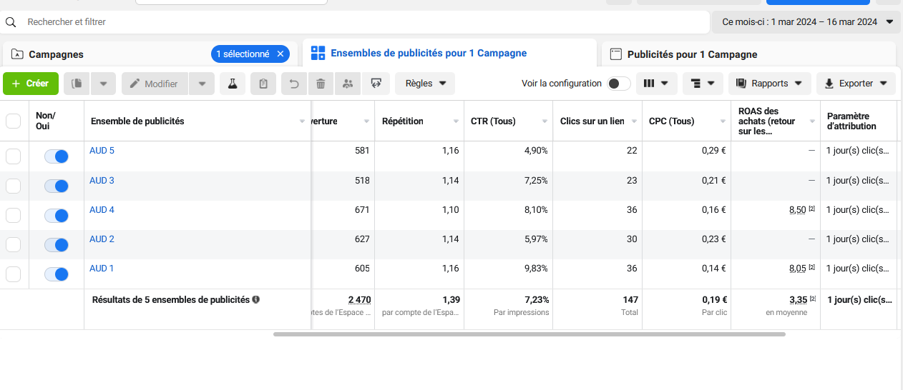Open the A/B test flask icon

(233, 84)
